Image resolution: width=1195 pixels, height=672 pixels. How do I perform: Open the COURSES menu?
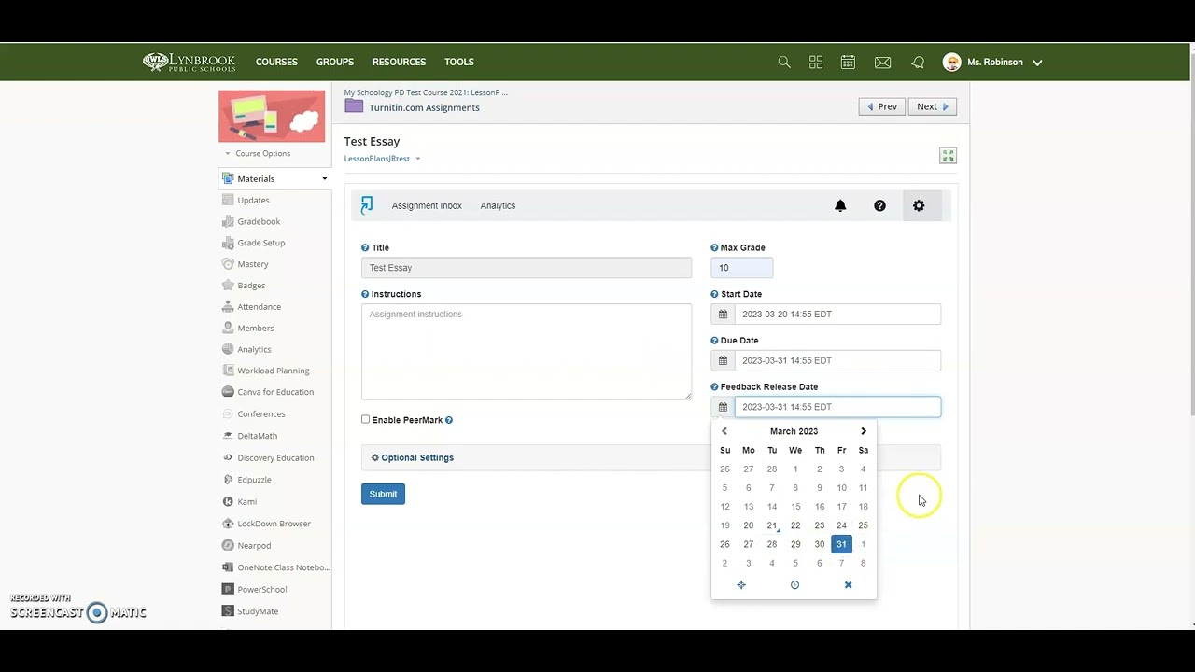coord(276,62)
